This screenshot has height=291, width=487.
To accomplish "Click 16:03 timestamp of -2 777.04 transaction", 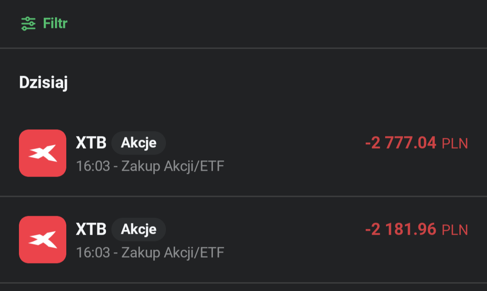I will click(x=93, y=166).
